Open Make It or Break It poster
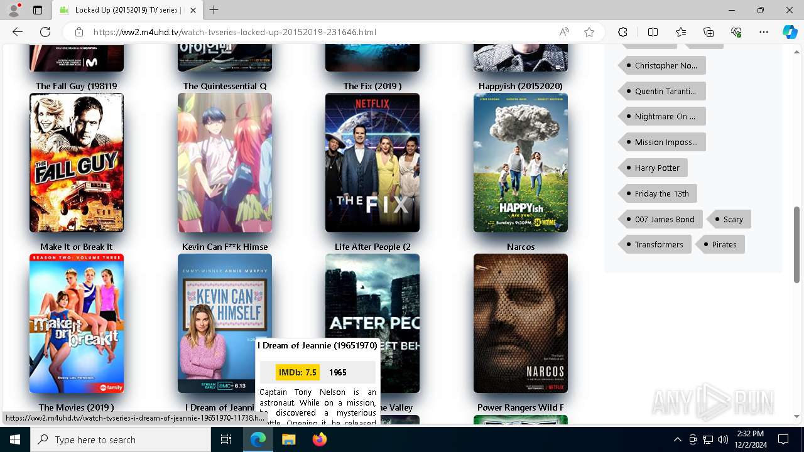The height and width of the screenshot is (452, 804). [77, 323]
